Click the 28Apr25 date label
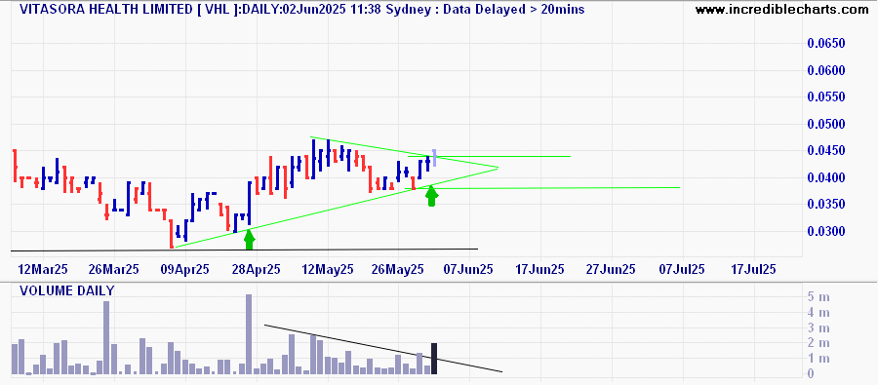 pyautogui.click(x=257, y=269)
